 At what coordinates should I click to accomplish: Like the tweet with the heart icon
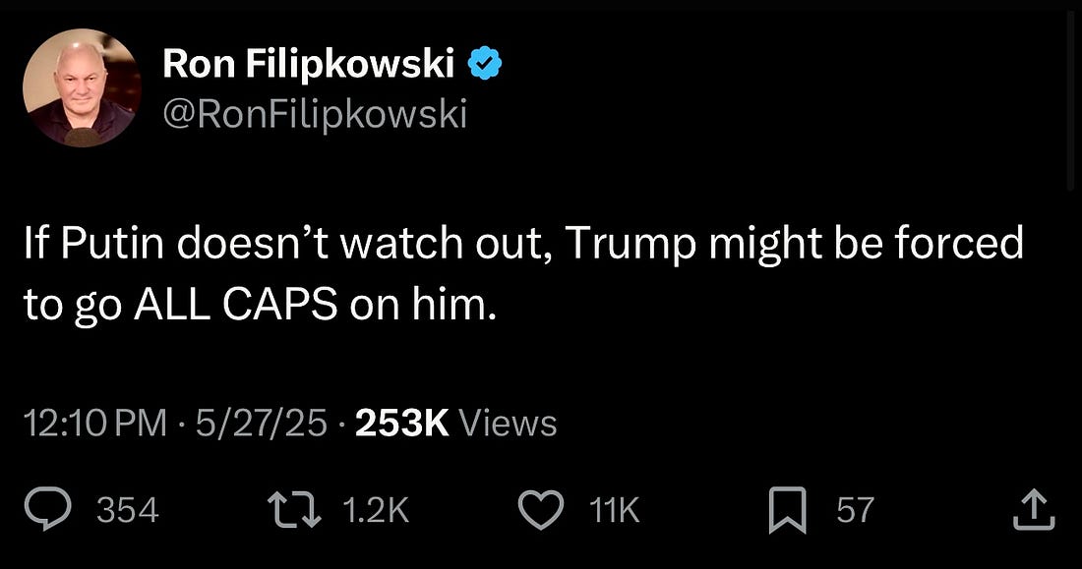[539, 510]
